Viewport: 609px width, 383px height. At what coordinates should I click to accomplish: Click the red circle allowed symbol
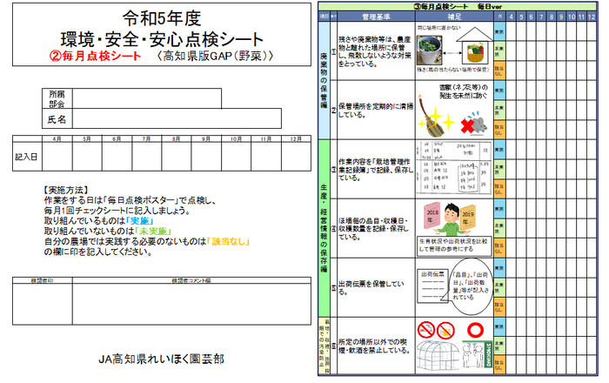(x=475, y=330)
